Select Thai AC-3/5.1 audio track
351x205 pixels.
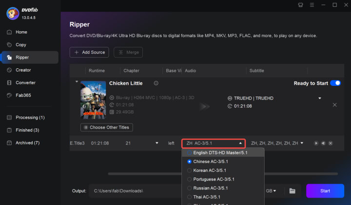[189, 197]
